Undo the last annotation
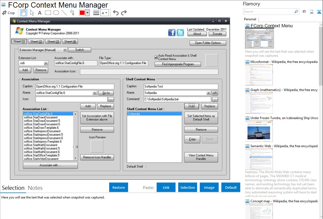 116,13
